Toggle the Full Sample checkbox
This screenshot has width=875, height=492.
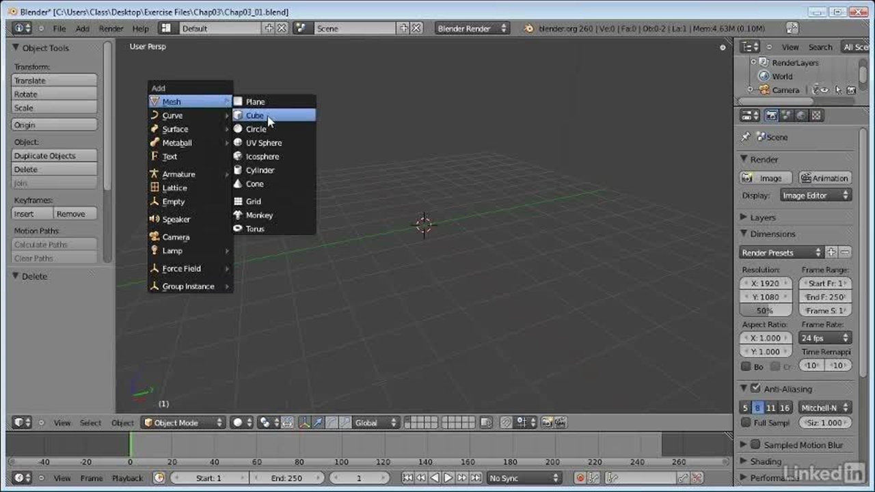(x=746, y=422)
